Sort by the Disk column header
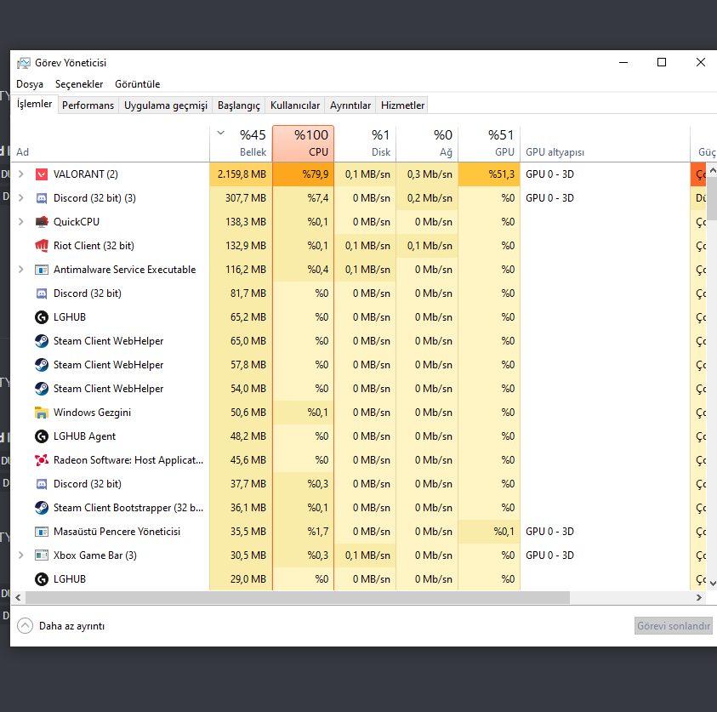This screenshot has height=712, width=717. (x=365, y=144)
